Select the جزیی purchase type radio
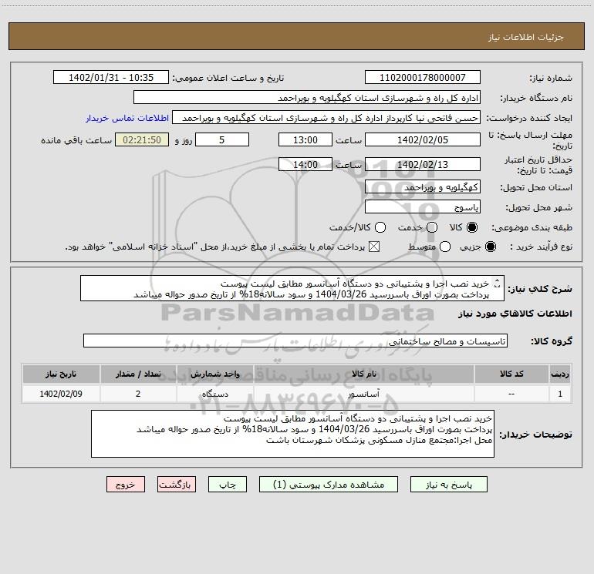The image size is (594, 574). (491, 247)
